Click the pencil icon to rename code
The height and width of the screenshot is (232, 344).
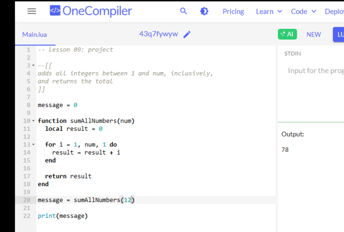(187, 34)
